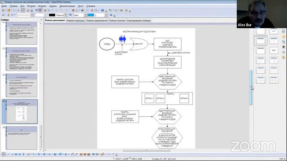
Task: Open the Fontwork Gallery icon
Action: [81, 154]
